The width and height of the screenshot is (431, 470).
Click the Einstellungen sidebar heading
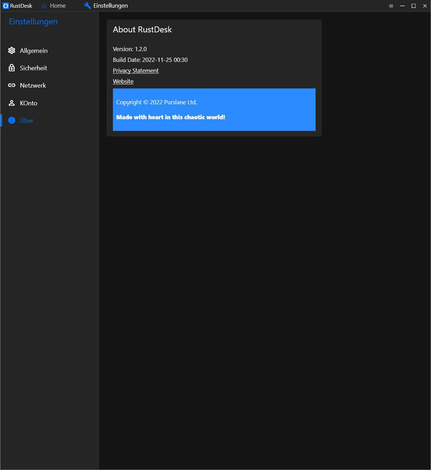pyautogui.click(x=33, y=22)
